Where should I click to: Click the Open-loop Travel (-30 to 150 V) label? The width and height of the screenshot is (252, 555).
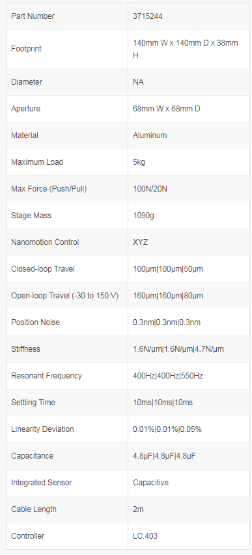pyautogui.click(x=64, y=296)
